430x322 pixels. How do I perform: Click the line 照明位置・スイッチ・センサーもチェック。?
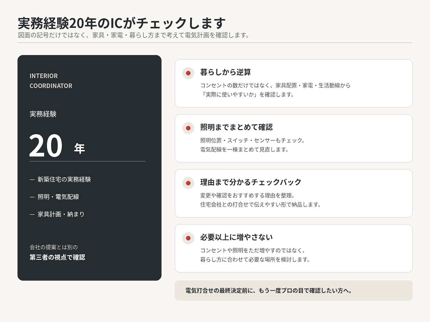[252, 140]
